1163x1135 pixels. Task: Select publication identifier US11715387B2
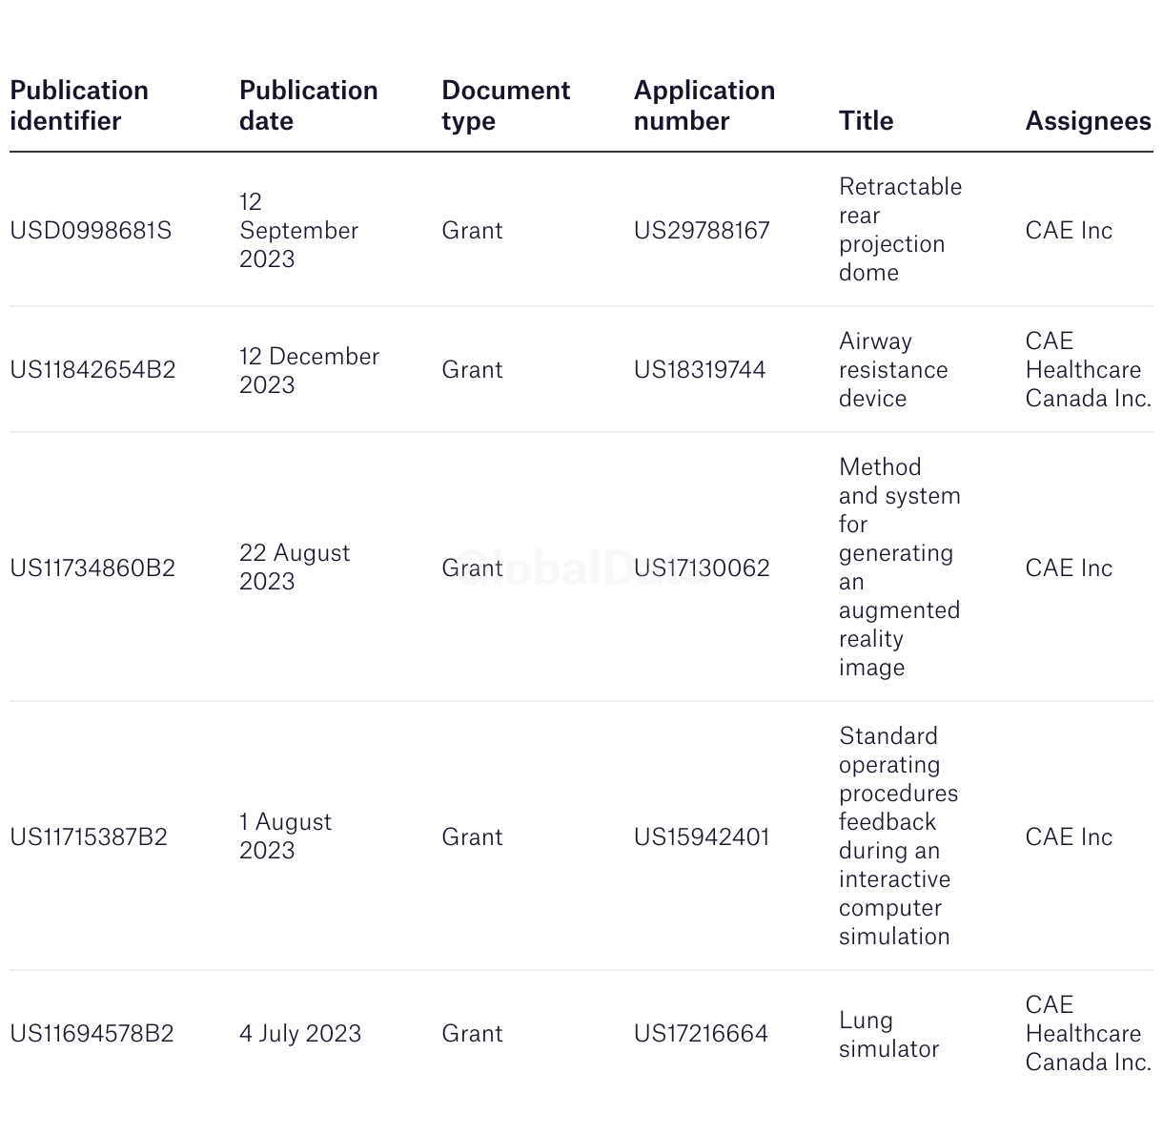89,837
